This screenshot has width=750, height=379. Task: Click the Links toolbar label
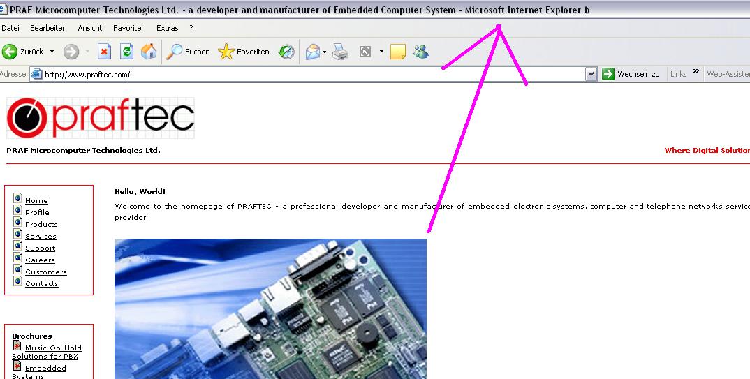point(678,74)
